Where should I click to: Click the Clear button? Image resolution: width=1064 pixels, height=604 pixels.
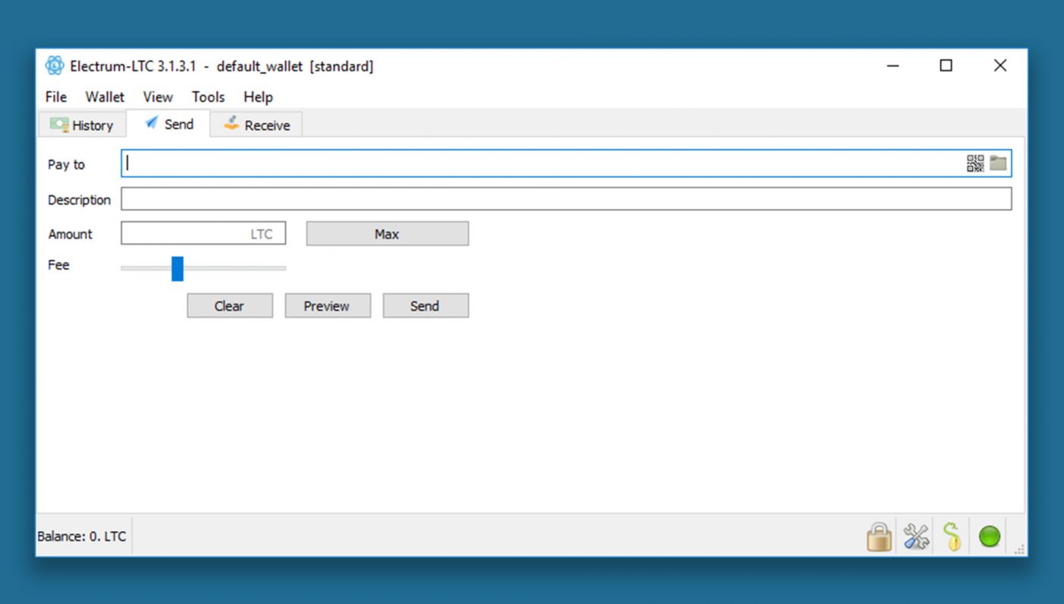click(x=230, y=306)
